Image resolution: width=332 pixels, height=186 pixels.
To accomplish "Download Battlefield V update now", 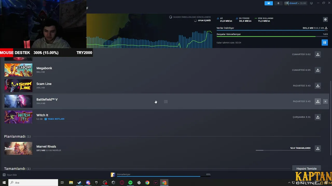I will coord(318,101).
